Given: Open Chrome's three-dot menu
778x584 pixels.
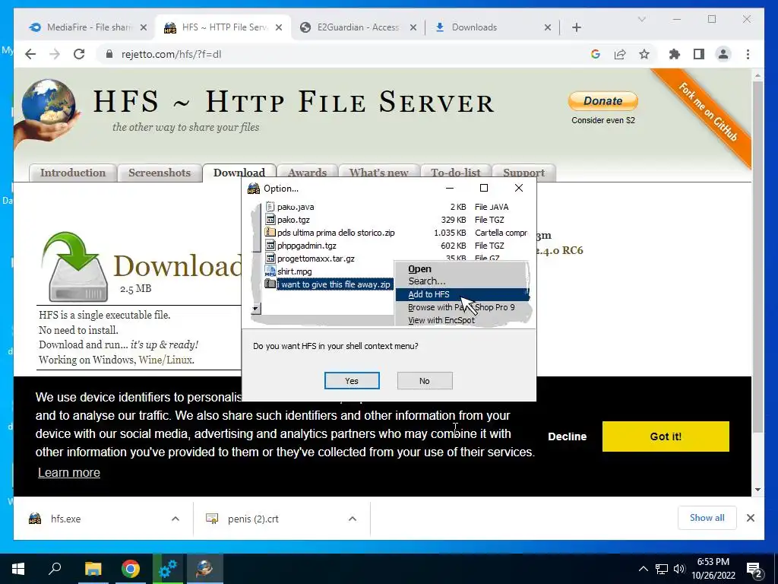Looking at the screenshot, I should pos(748,54).
